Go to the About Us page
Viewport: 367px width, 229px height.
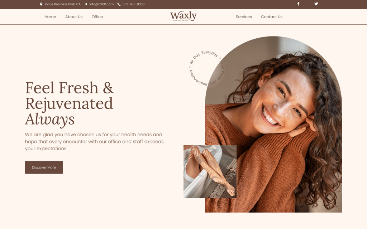74,17
